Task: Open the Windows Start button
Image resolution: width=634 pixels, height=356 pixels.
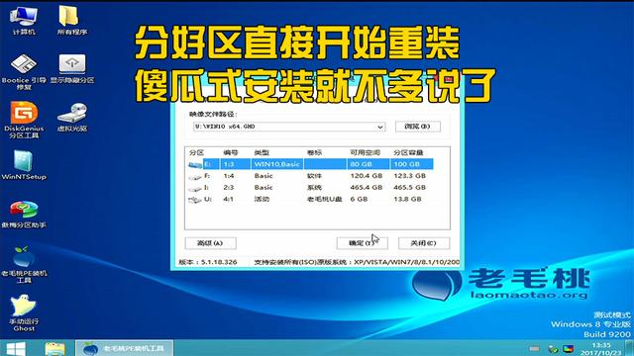Action: pyautogui.click(x=16, y=348)
